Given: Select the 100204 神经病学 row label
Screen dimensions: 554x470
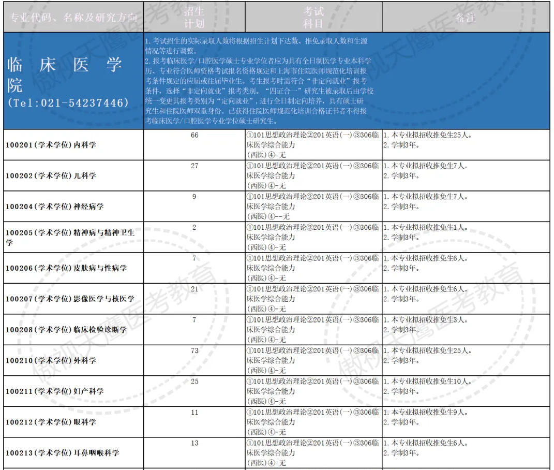Looking at the screenshot, I should (54, 207).
